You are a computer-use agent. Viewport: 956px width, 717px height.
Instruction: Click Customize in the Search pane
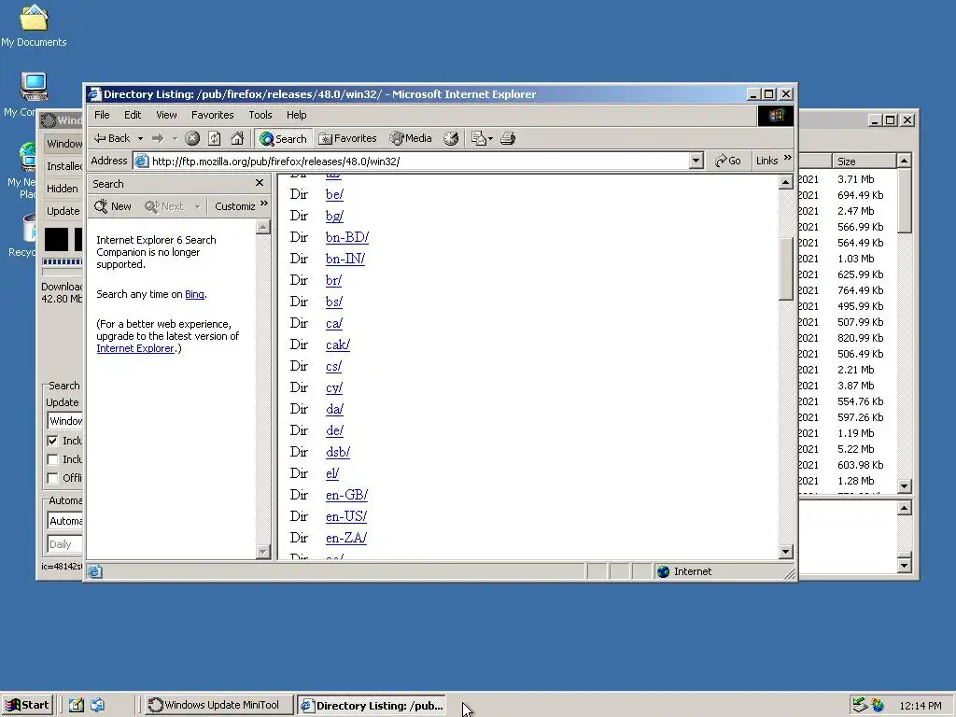(x=234, y=206)
